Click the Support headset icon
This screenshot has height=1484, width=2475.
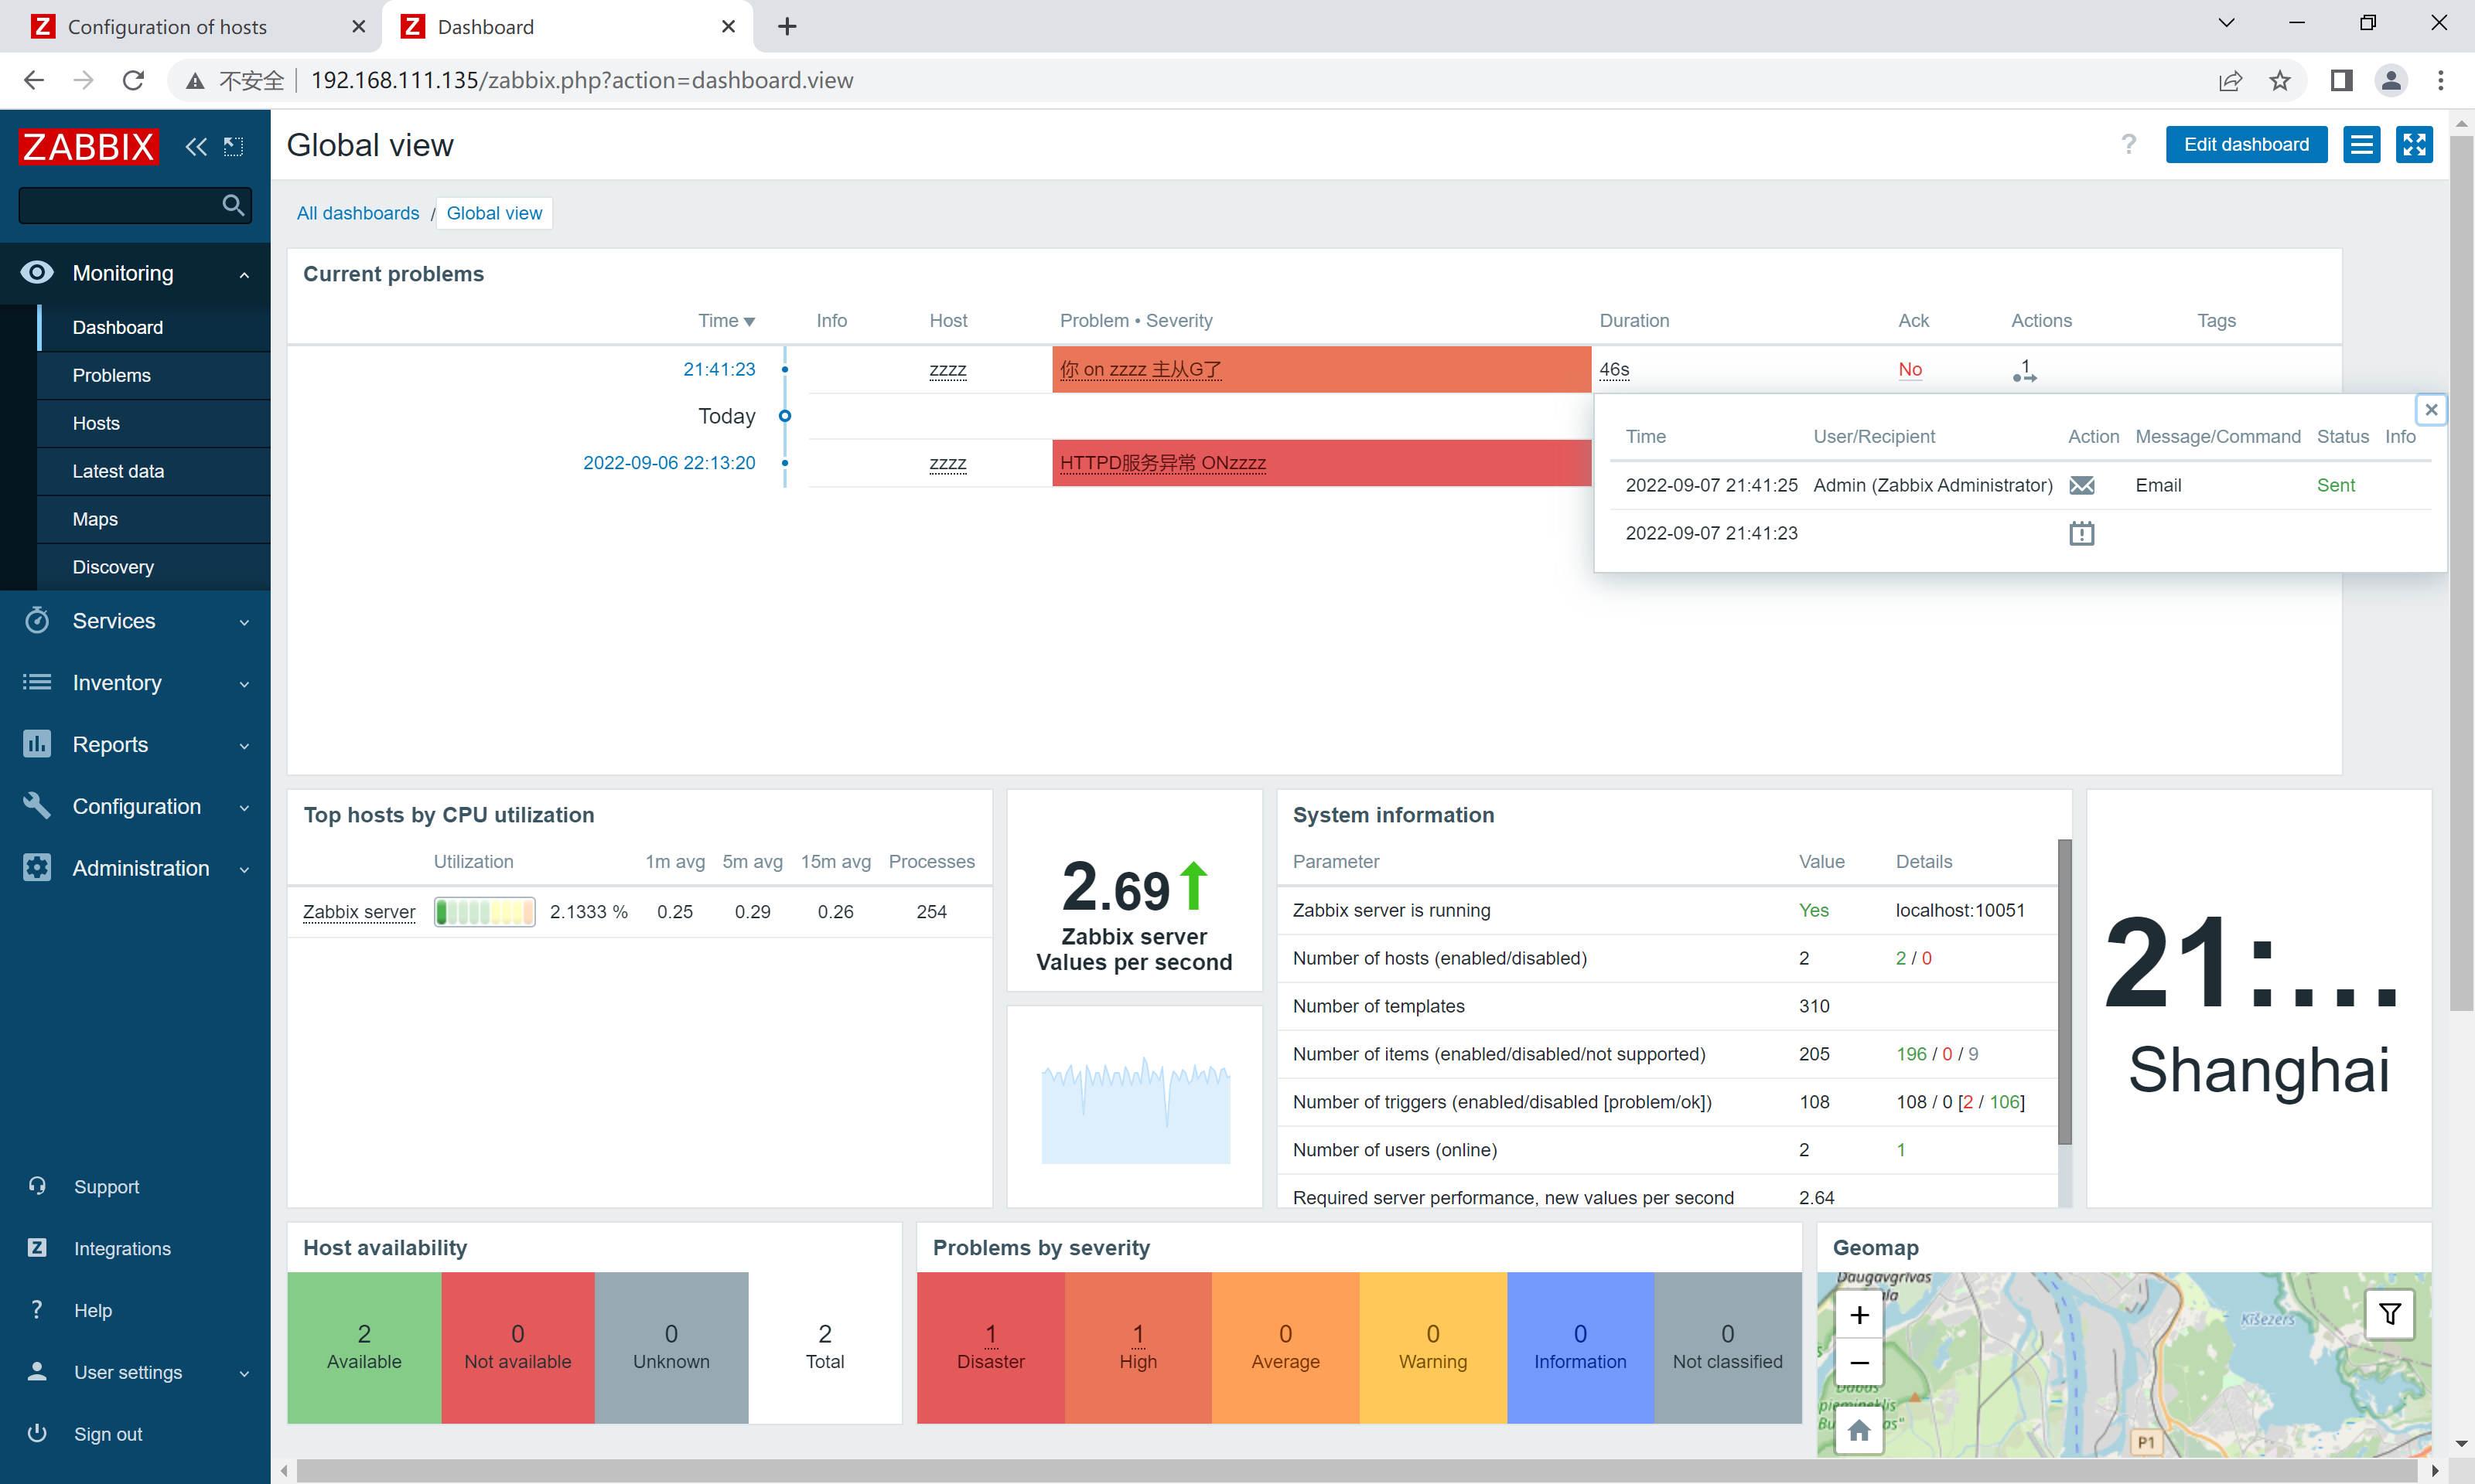37,1186
